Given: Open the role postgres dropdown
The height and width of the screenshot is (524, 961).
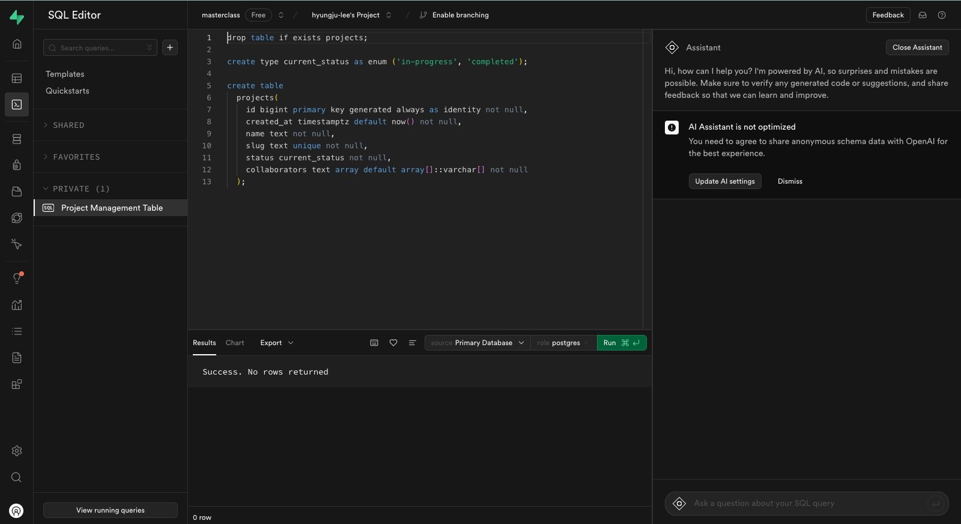Looking at the screenshot, I should click(x=563, y=343).
